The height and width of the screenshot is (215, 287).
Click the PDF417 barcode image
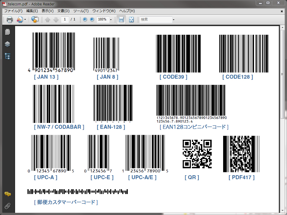tap(241, 154)
